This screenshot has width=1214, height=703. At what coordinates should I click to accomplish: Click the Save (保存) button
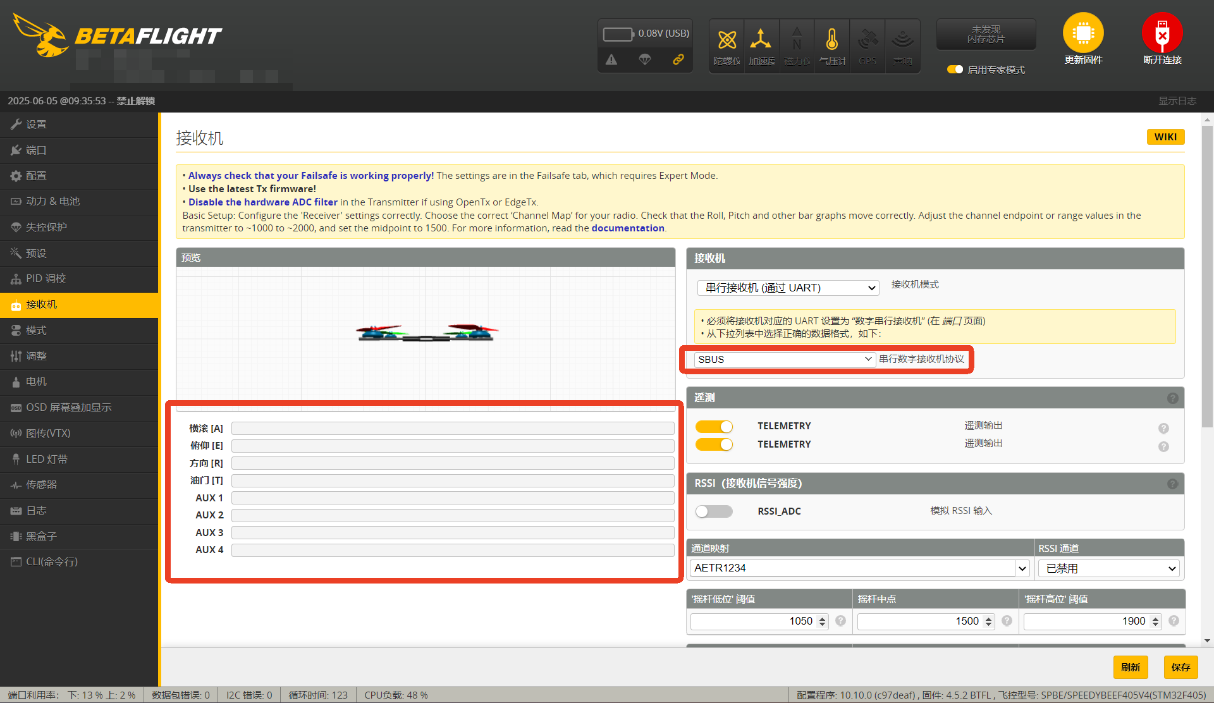[x=1180, y=667]
